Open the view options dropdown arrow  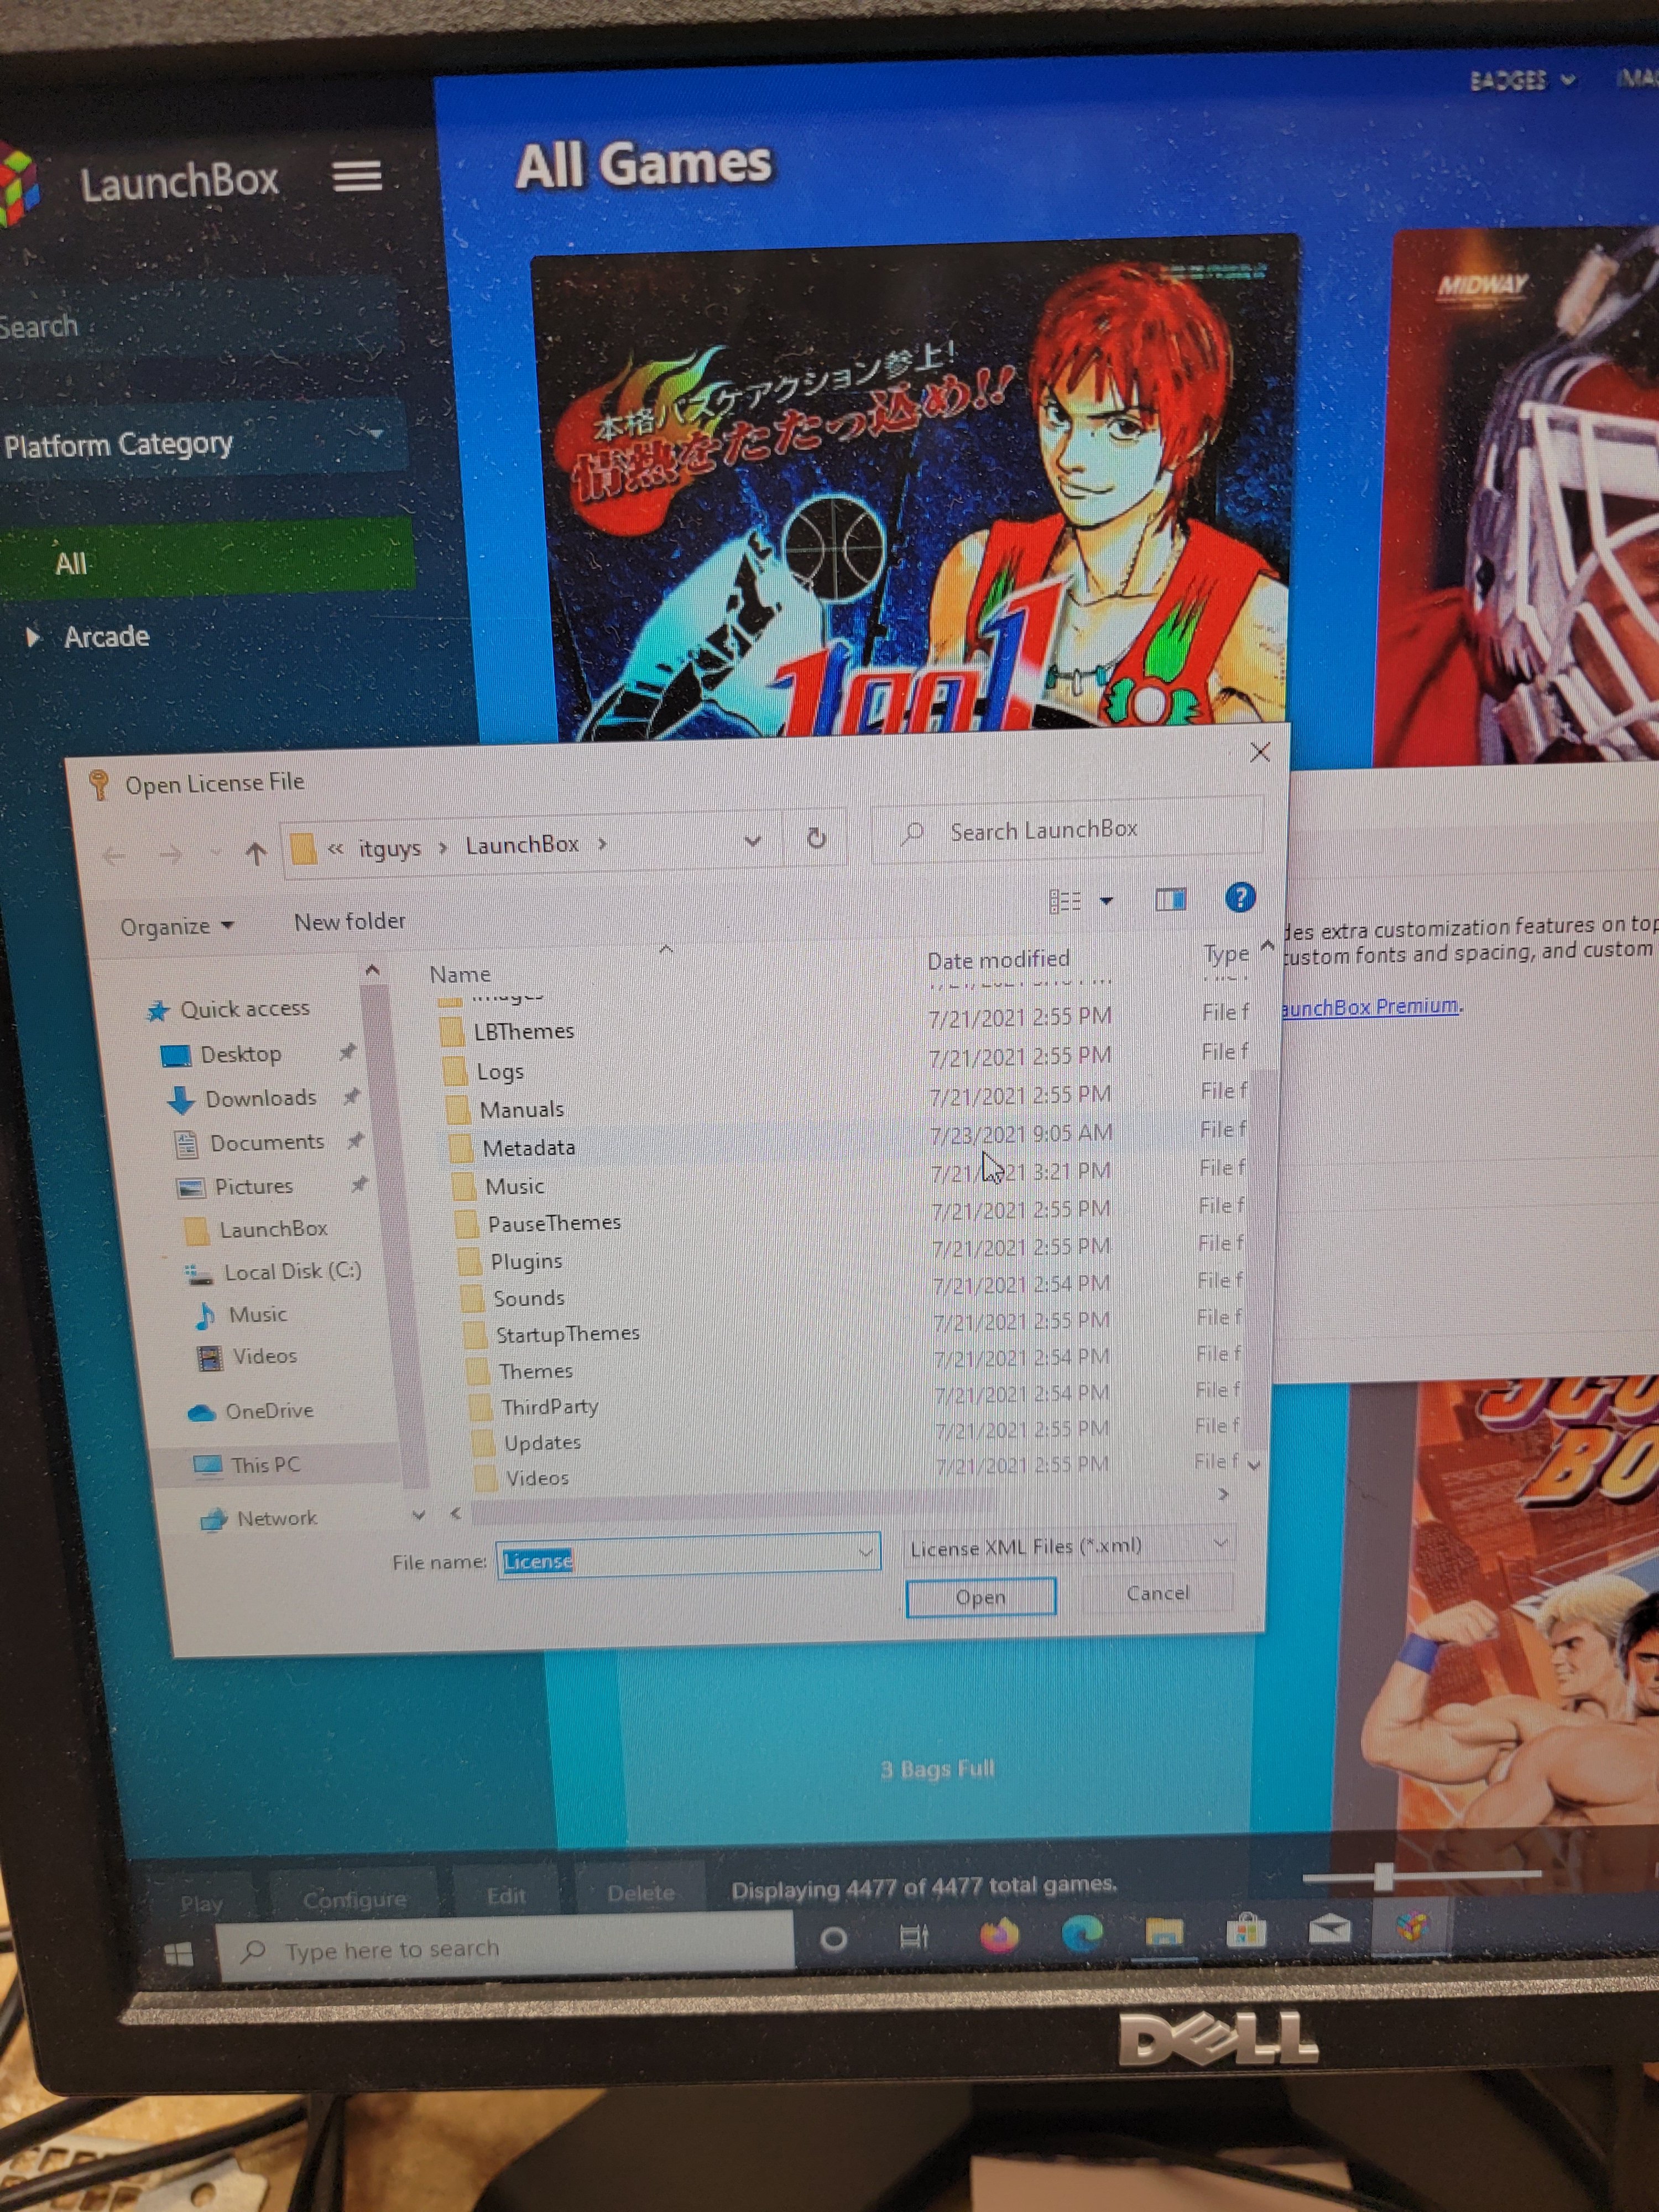[x=1106, y=901]
